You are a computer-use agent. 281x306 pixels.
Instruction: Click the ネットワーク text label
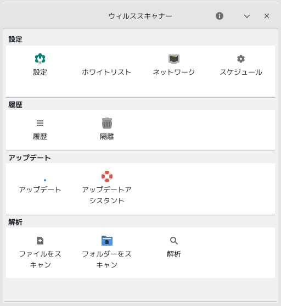pyautogui.click(x=174, y=72)
